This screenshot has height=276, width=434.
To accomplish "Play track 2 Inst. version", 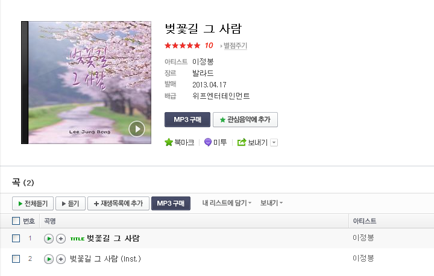I will coord(49,259).
